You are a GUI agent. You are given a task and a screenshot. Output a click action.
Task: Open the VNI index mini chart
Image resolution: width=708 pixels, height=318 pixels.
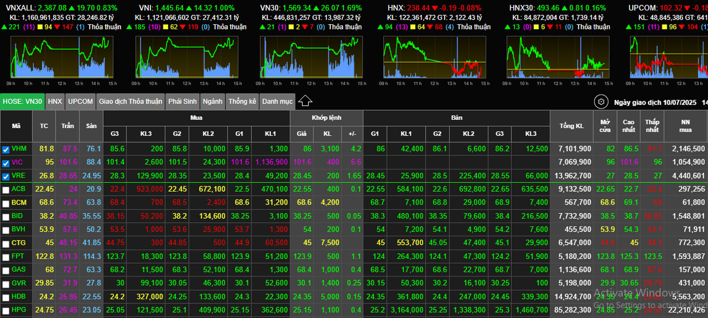[186, 57]
